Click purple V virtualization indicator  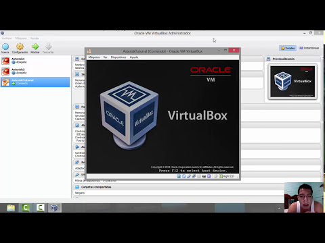click(x=209, y=176)
